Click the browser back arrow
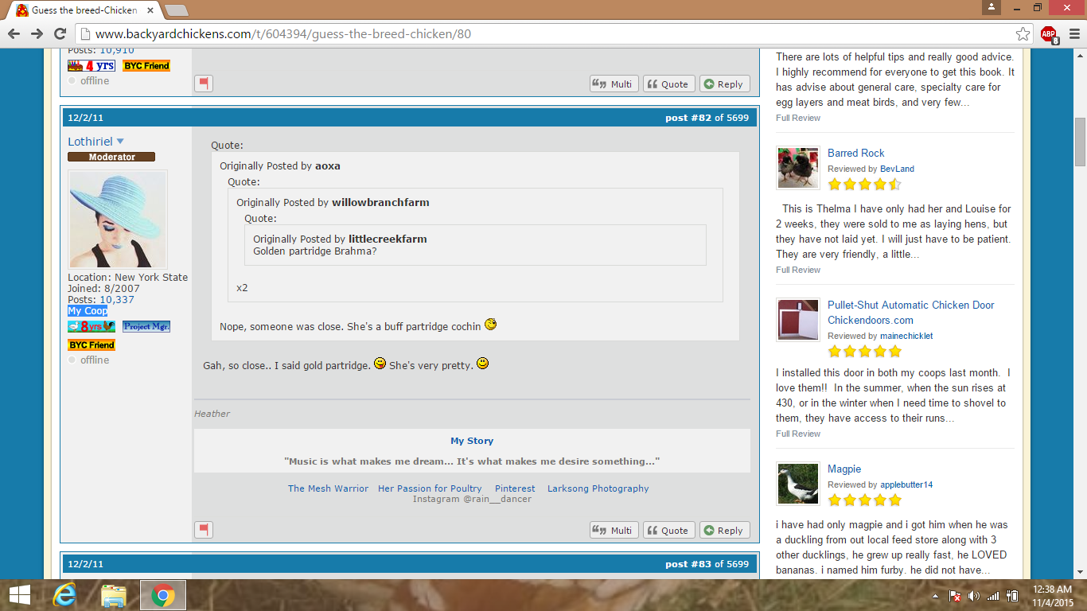Viewport: 1087px width, 611px height. 14,33
